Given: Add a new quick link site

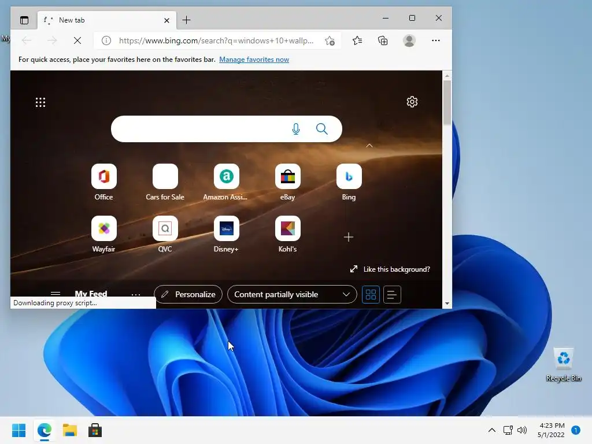Looking at the screenshot, I should (x=349, y=237).
